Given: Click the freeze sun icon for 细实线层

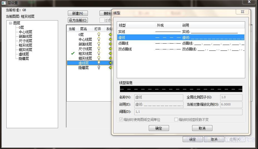Looking at the screenshot, I should pos(110,58).
